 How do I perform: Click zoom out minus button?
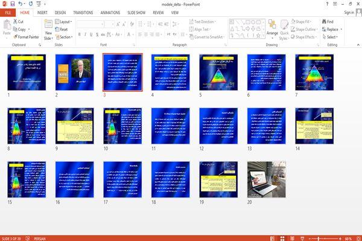(x=310, y=239)
